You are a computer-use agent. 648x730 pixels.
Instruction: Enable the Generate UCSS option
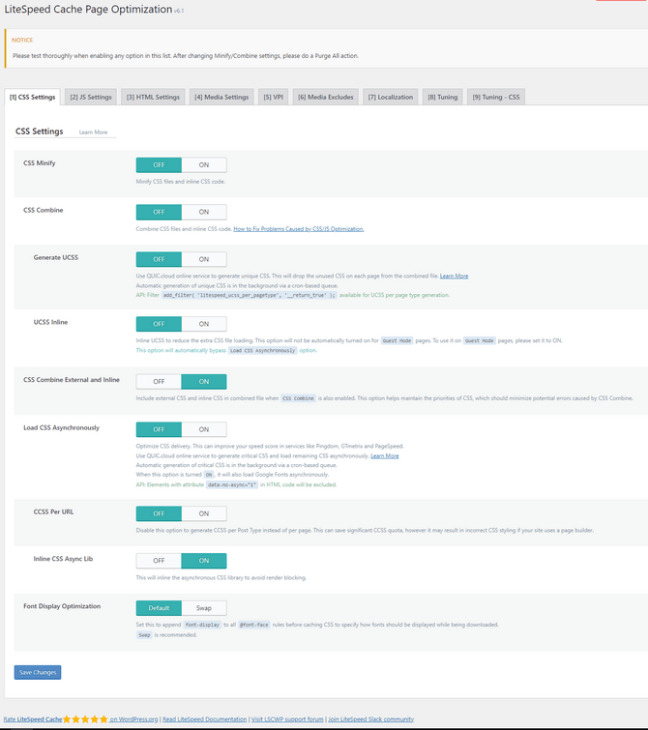pyautogui.click(x=204, y=259)
